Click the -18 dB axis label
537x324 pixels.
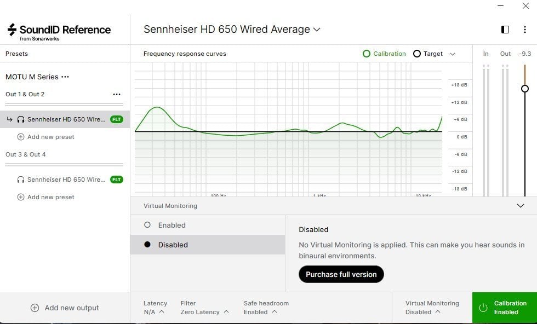pyautogui.click(x=461, y=189)
